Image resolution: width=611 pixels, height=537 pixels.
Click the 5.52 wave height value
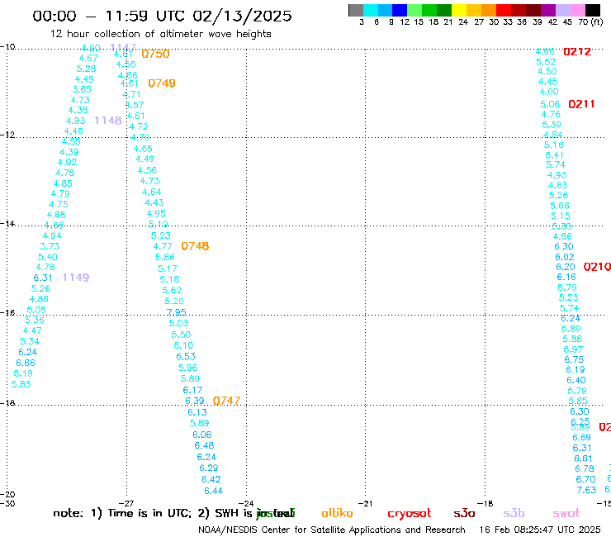click(x=546, y=62)
